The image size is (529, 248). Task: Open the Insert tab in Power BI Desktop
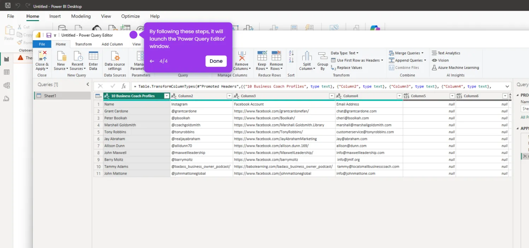pos(55,16)
